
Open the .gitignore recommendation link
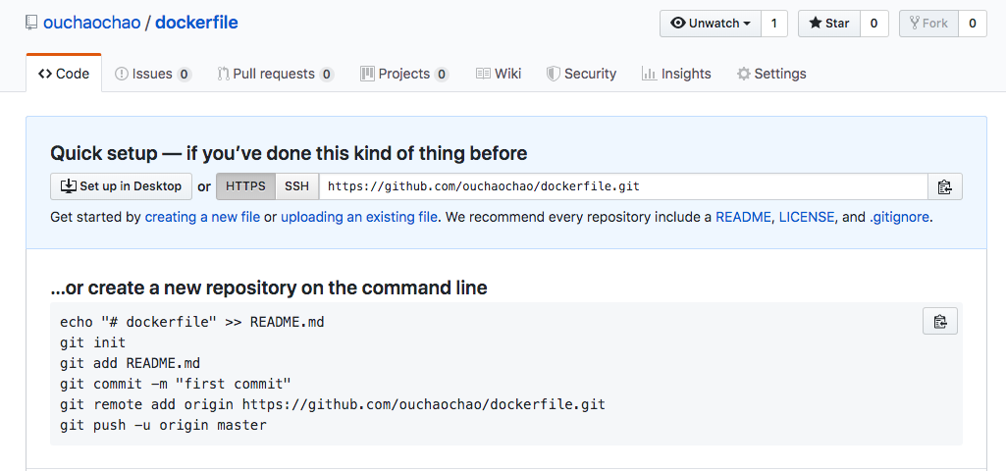pos(899,217)
